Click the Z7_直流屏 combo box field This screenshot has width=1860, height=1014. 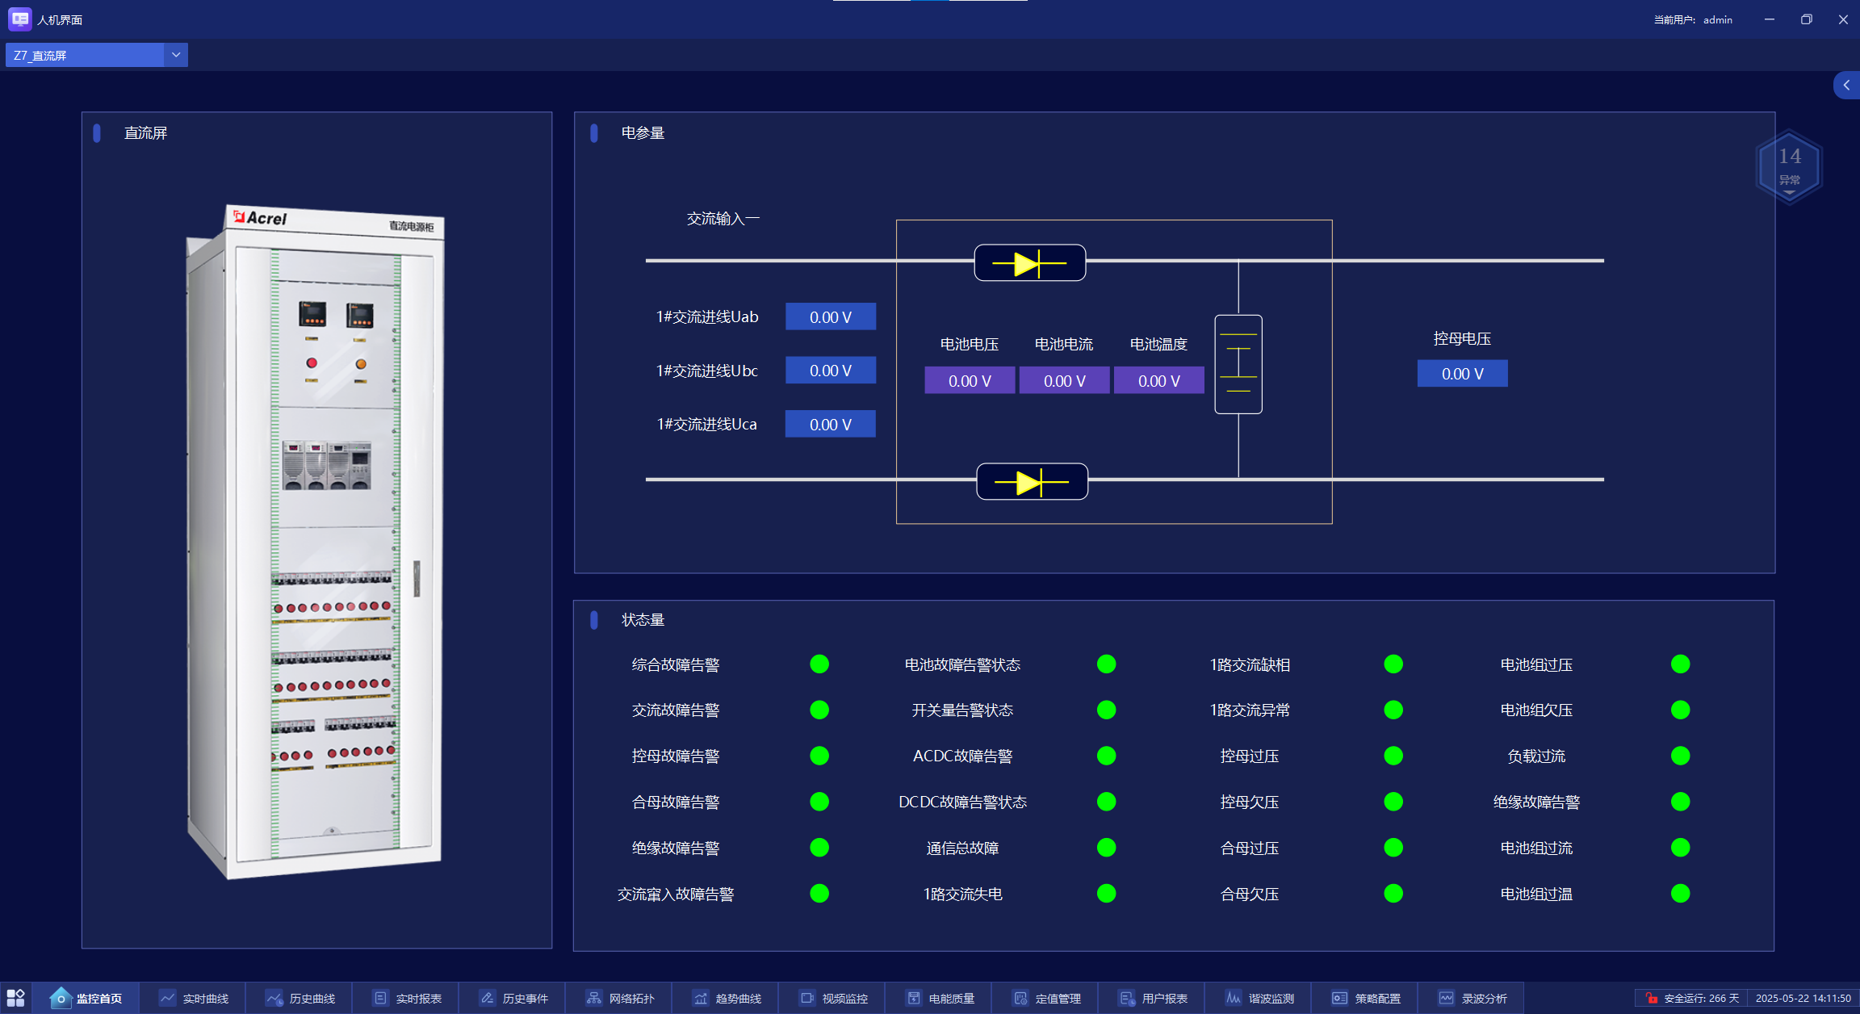tap(85, 55)
